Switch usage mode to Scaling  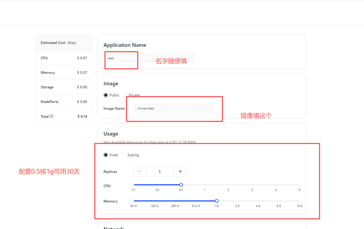point(124,155)
